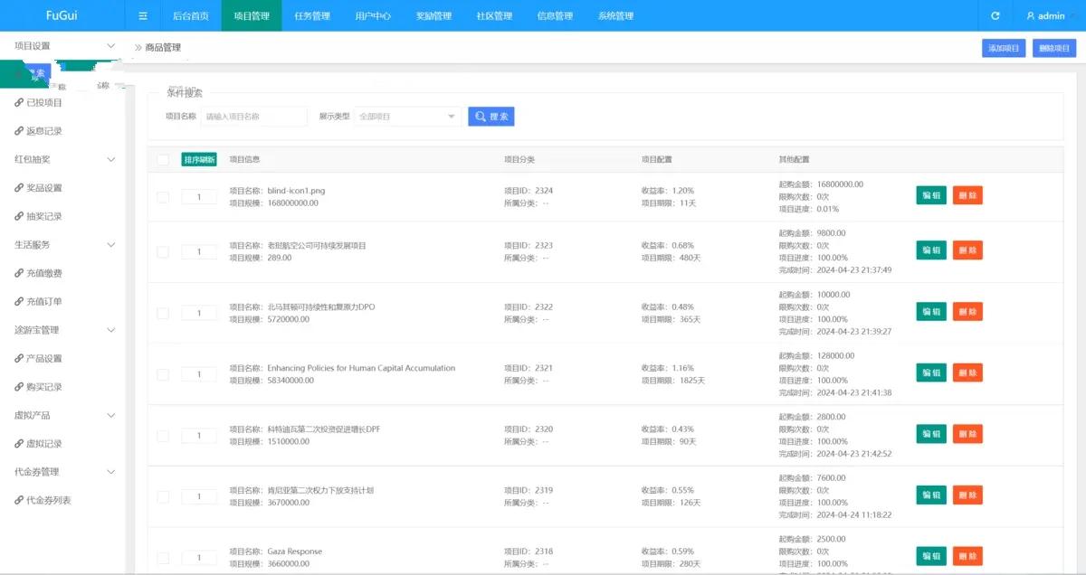Open 返息记录 in sidebar

44,131
